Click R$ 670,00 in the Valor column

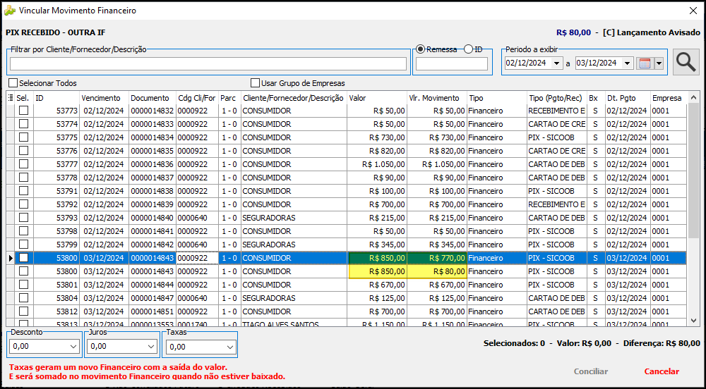point(377,285)
